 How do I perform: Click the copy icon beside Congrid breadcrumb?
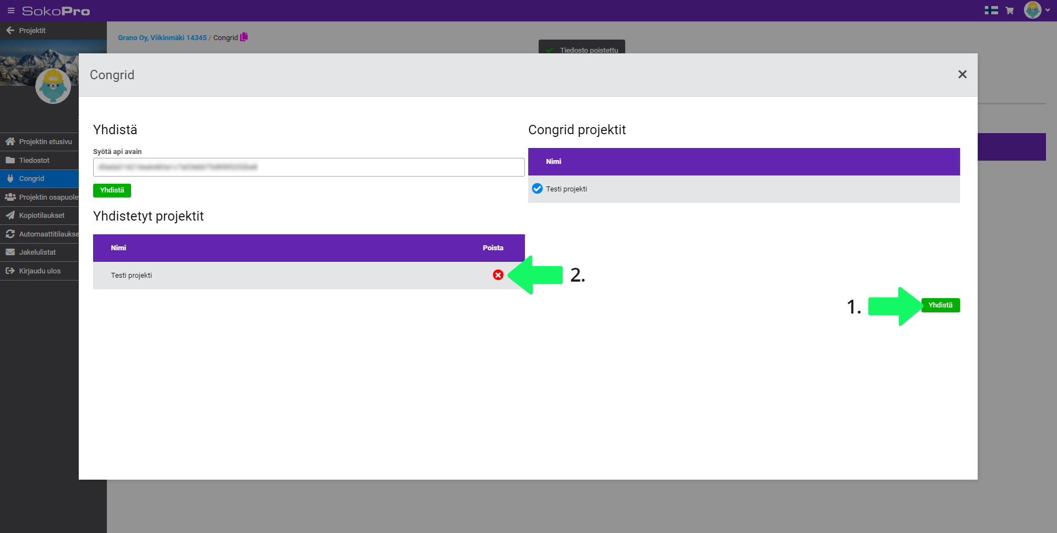[x=244, y=37]
